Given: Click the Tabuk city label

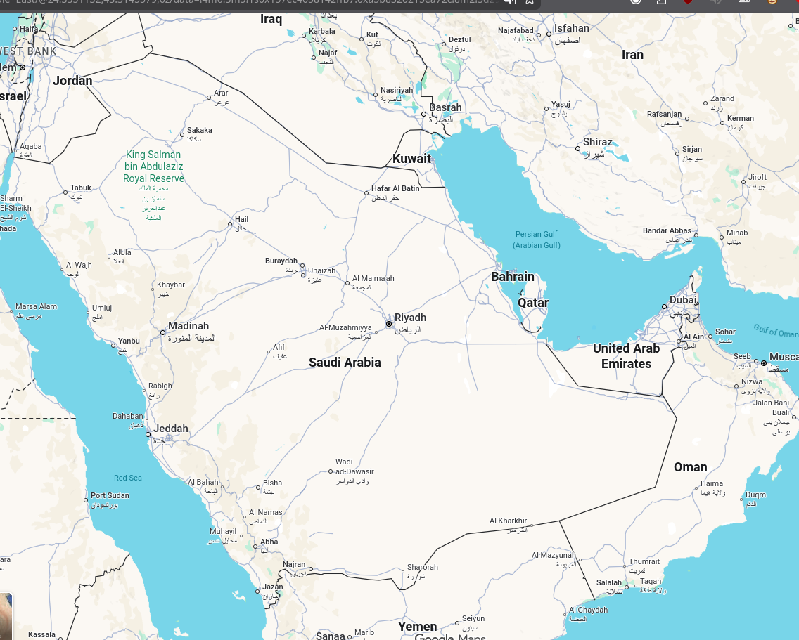Looking at the screenshot, I should point(80,188).
